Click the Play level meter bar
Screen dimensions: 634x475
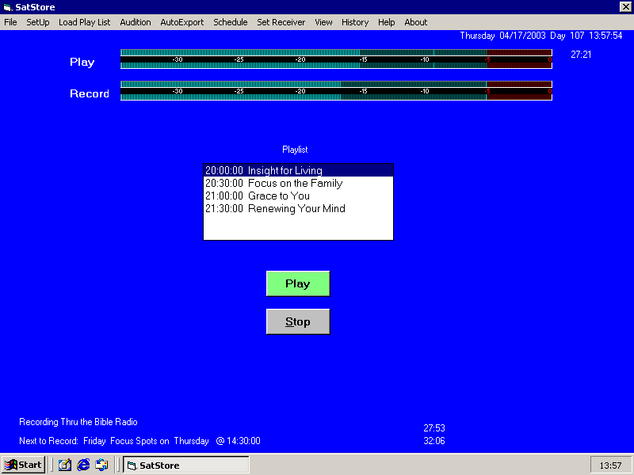(x=336, y=59)
